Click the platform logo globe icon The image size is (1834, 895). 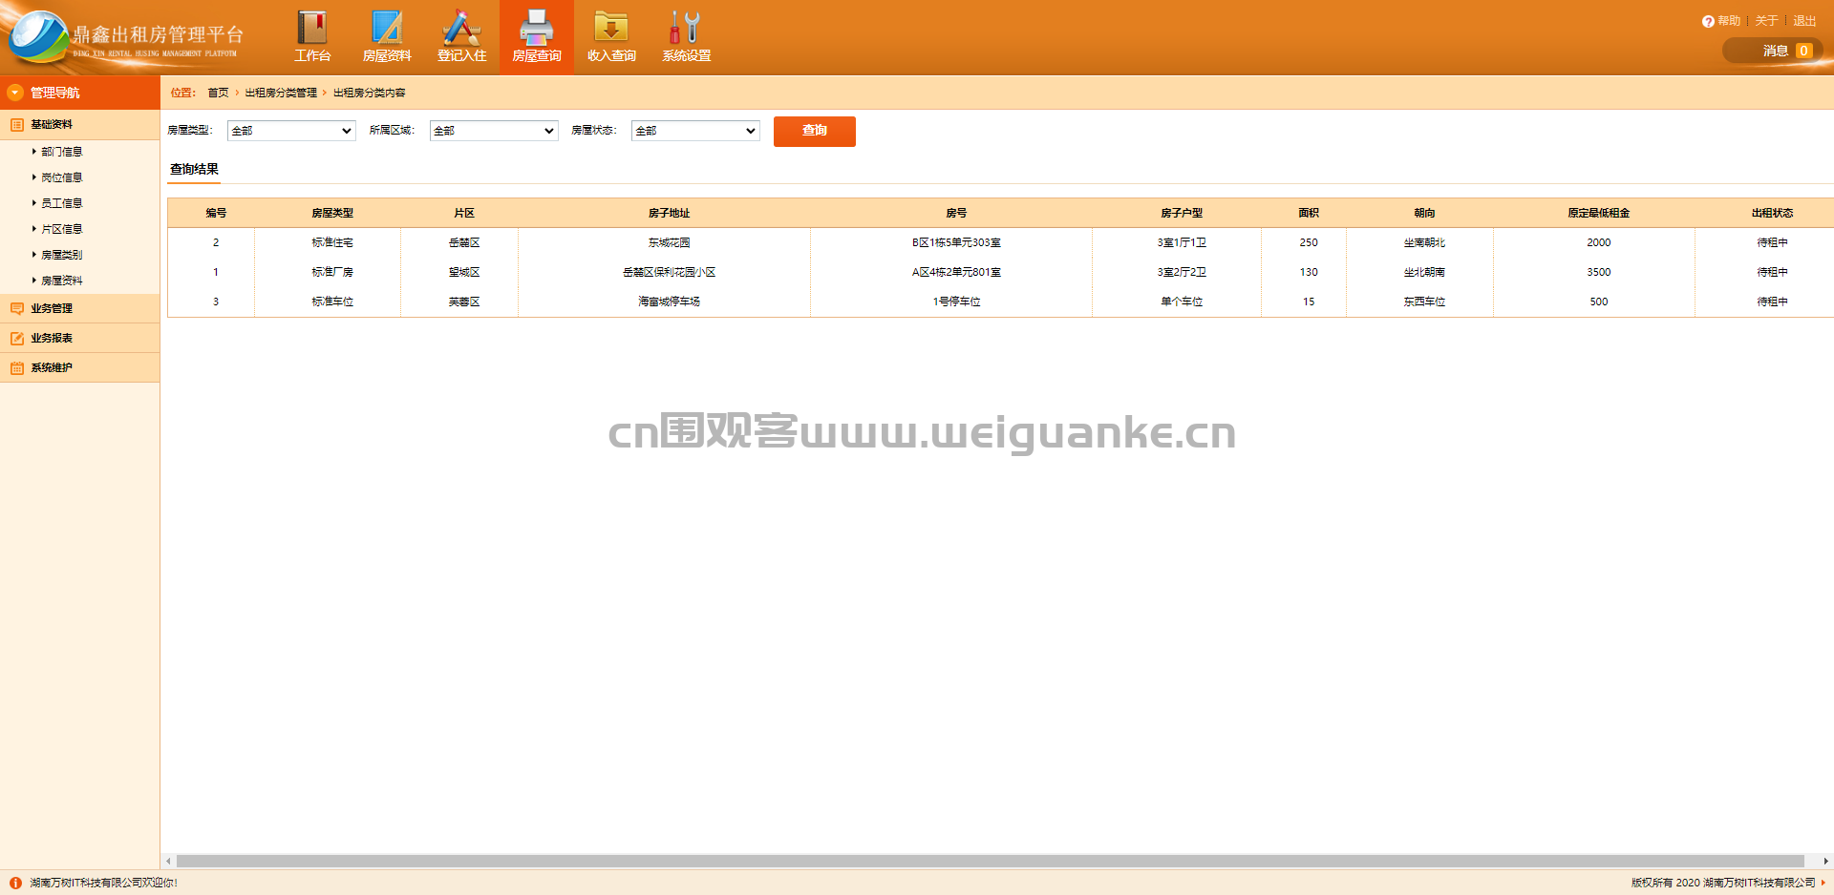click(x=38, y=38)
